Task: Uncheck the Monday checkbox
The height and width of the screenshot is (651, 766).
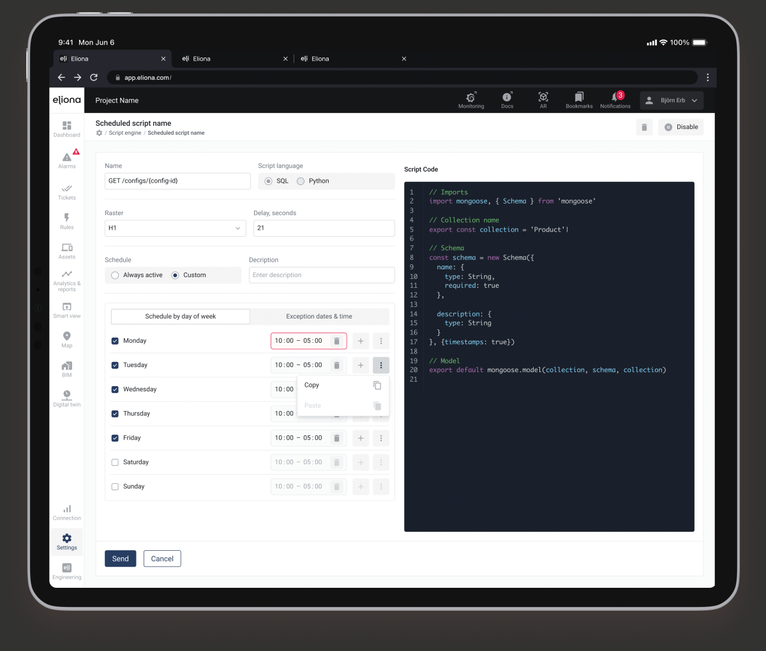Action: [x=115, y=341]
